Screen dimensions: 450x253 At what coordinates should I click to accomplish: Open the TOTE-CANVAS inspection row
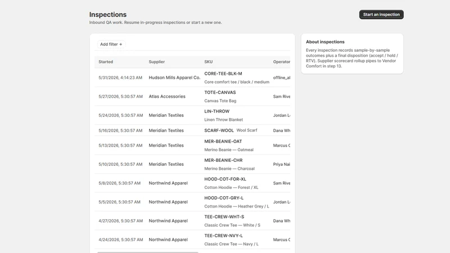click(192, 96)
